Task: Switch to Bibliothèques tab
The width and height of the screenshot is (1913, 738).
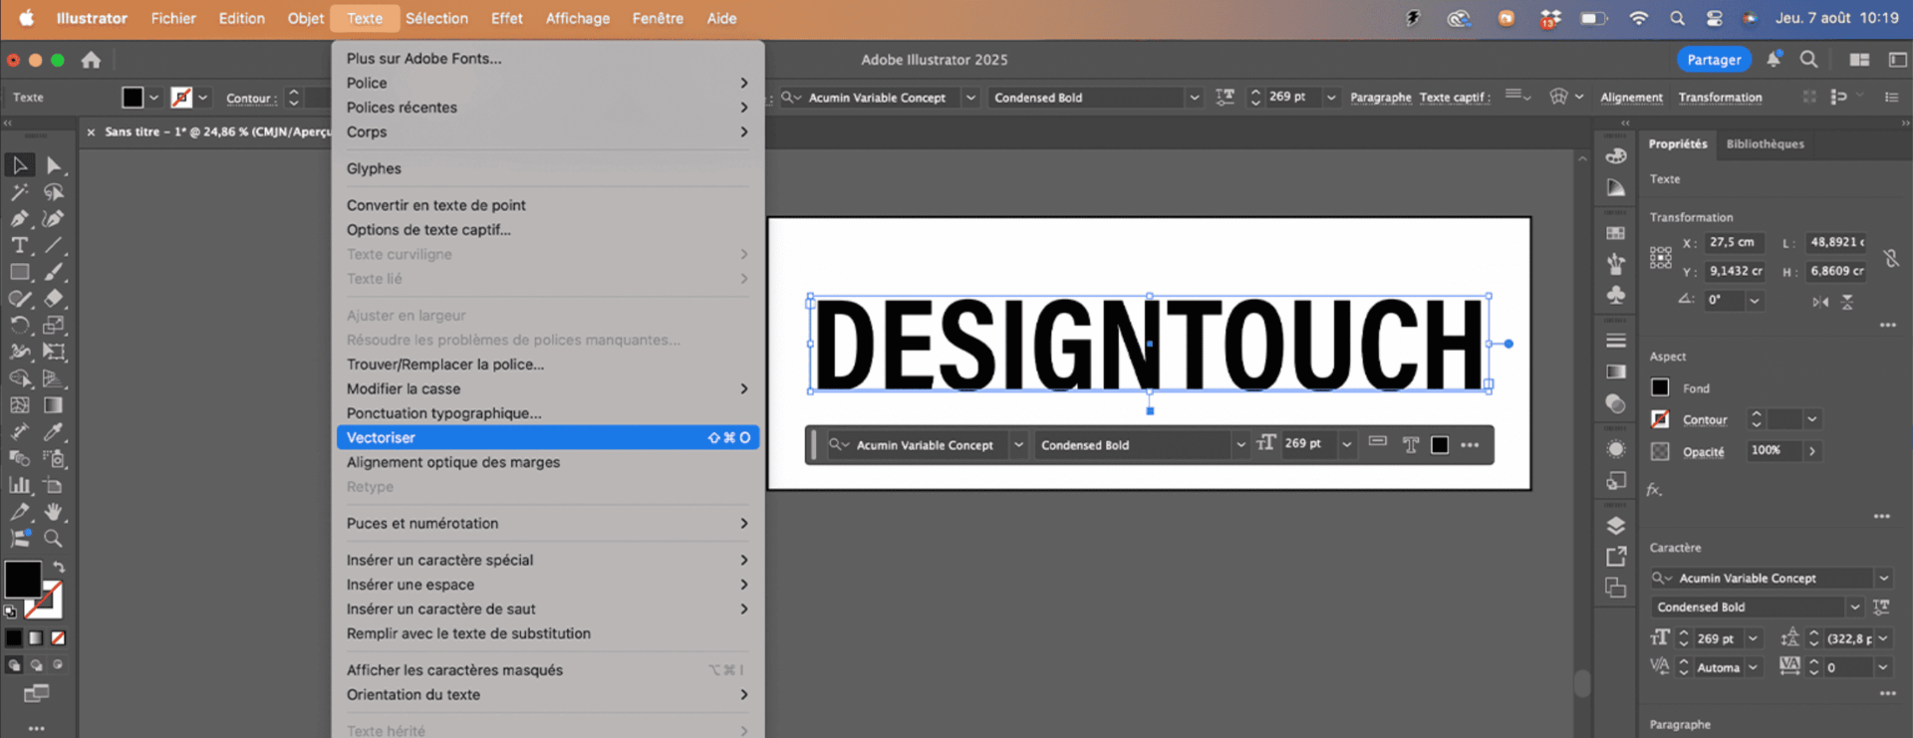Action: (1765, 143)
